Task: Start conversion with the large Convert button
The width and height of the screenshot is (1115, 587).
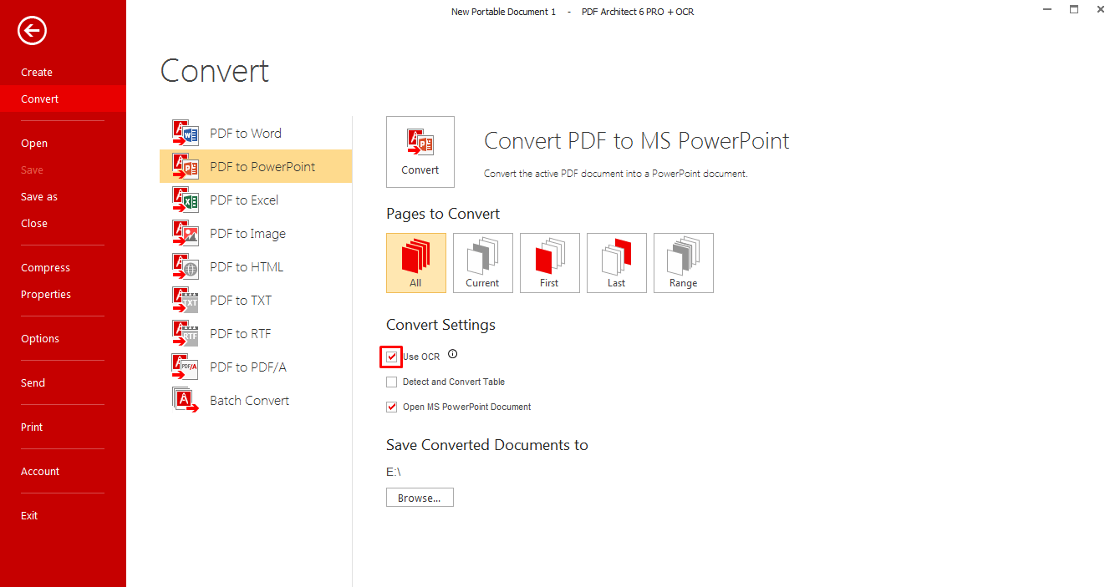Action: click(420, 152)
